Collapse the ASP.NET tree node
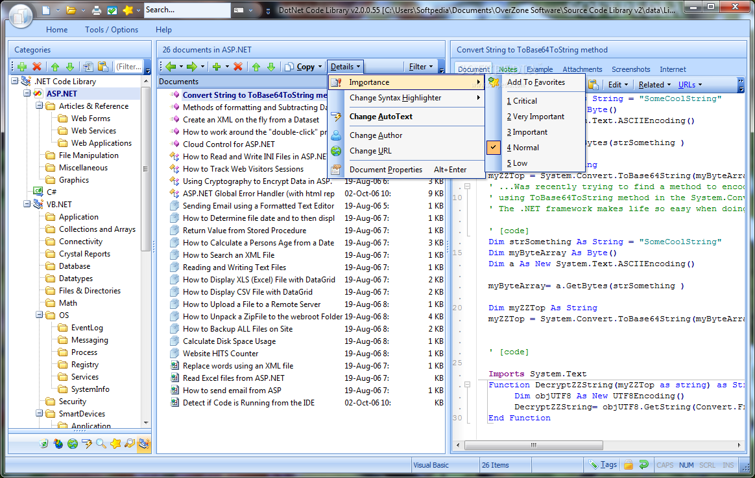The height and width of the screenshot is (478, 755). pos(27,93)
